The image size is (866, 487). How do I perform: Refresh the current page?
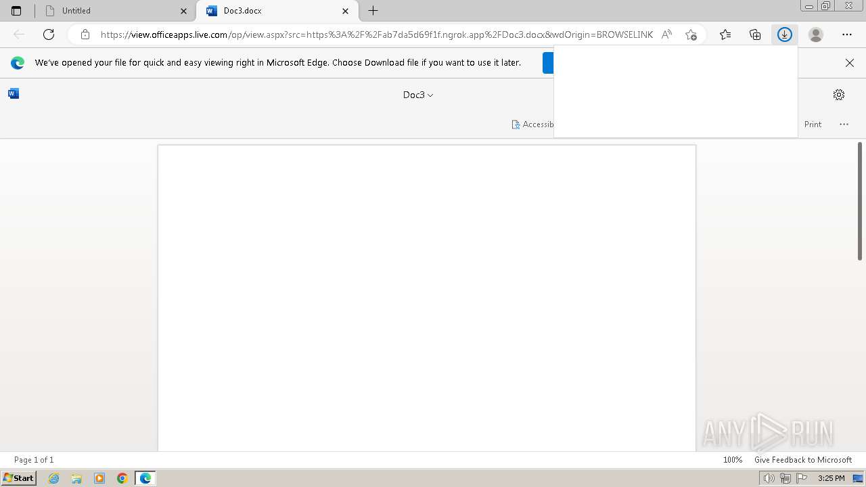pos(49,34)
